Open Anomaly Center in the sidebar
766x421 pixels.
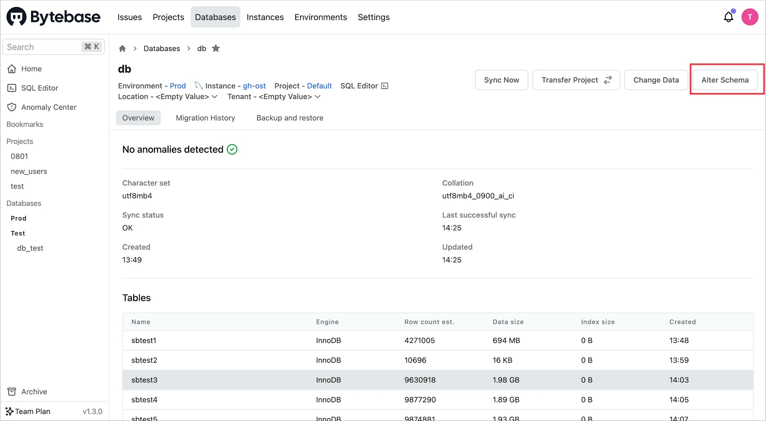(49, 107)
